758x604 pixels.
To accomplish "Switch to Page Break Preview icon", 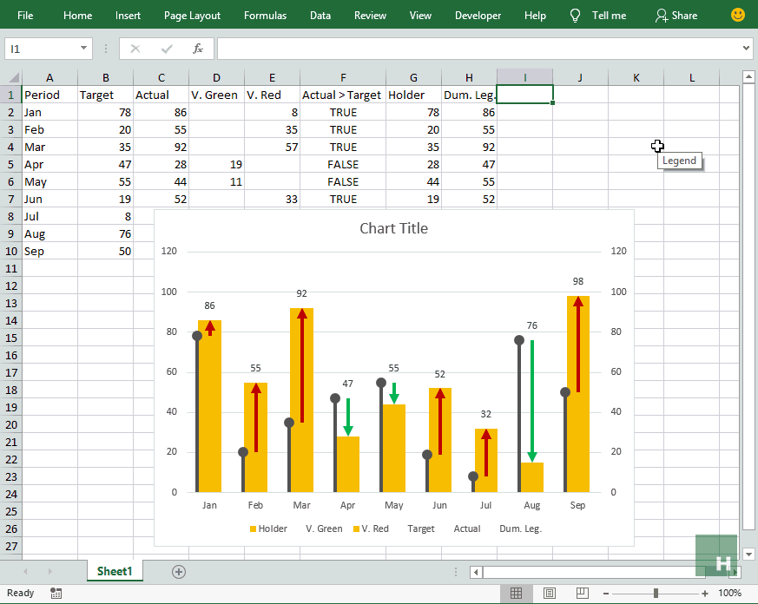I will tap(582, 593).
